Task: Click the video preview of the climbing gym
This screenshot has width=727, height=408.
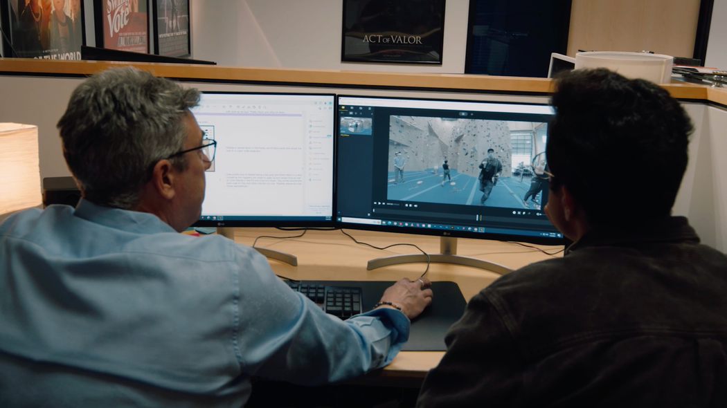Action: click(x=466, y=158)
